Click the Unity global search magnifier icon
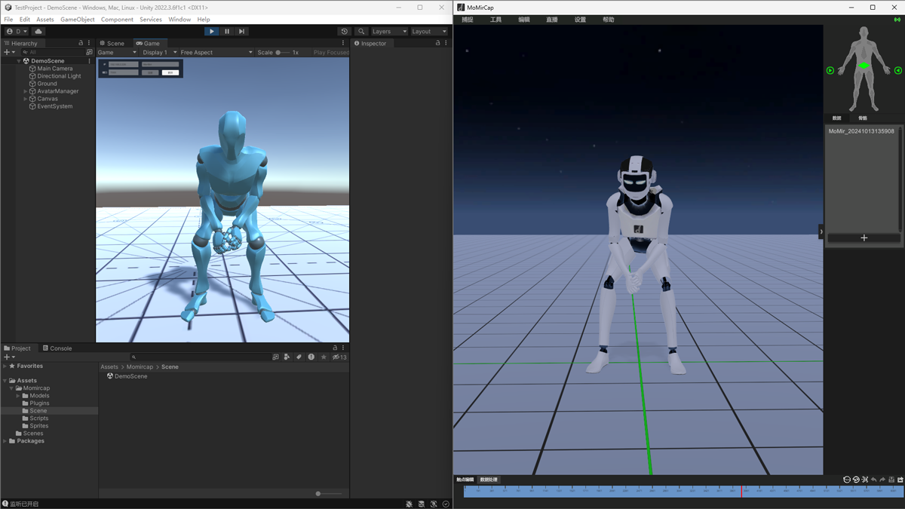The image size is (905, 509). click(x=361, y=32)
